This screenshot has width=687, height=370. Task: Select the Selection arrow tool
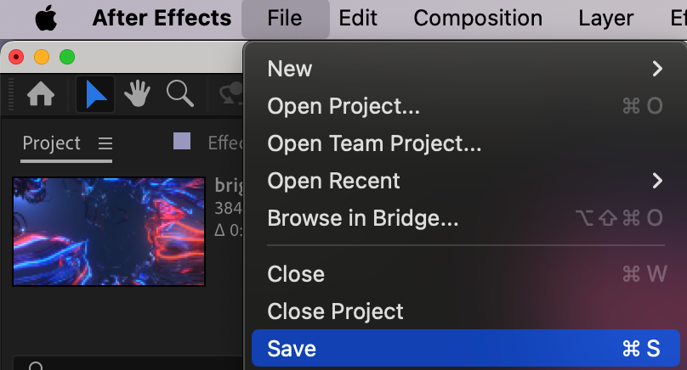[x=95, y=94]
